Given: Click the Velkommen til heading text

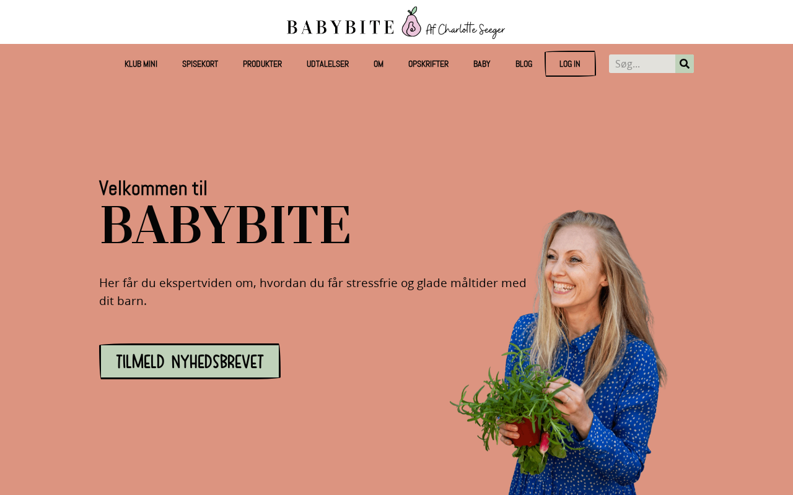Looking at the screenshot, I should 153,188.
